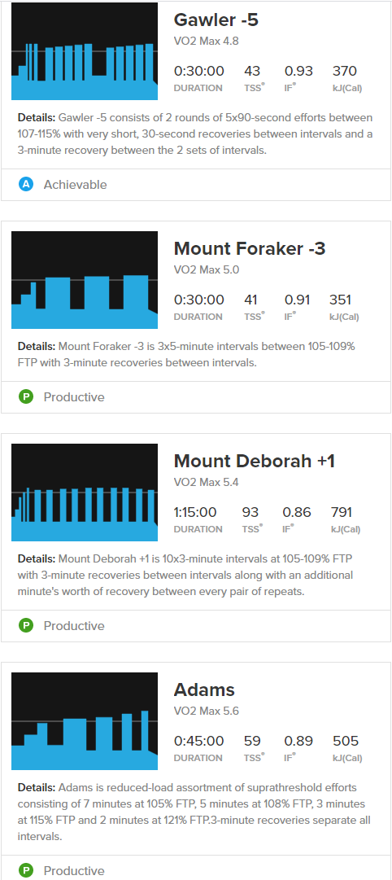Click Productive label under Mount Foraker -3
Image resolution: width=392 pixels, height=880 pixels.
pyautogui.click(x=74, y=396)
